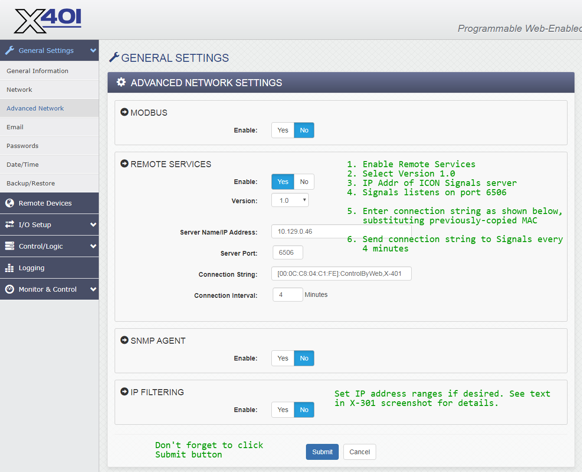Viewport: 582px width, 472px height.
Task: Expand the I/O Setup menu chevron
Action: 93,225
